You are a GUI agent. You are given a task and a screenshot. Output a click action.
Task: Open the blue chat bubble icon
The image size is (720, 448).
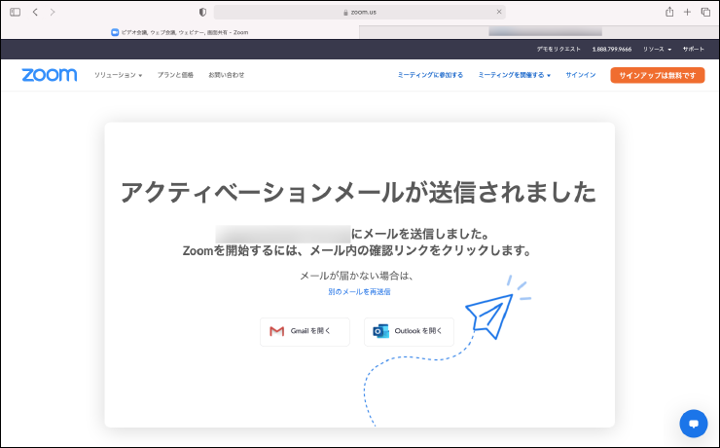click(694, 424)
